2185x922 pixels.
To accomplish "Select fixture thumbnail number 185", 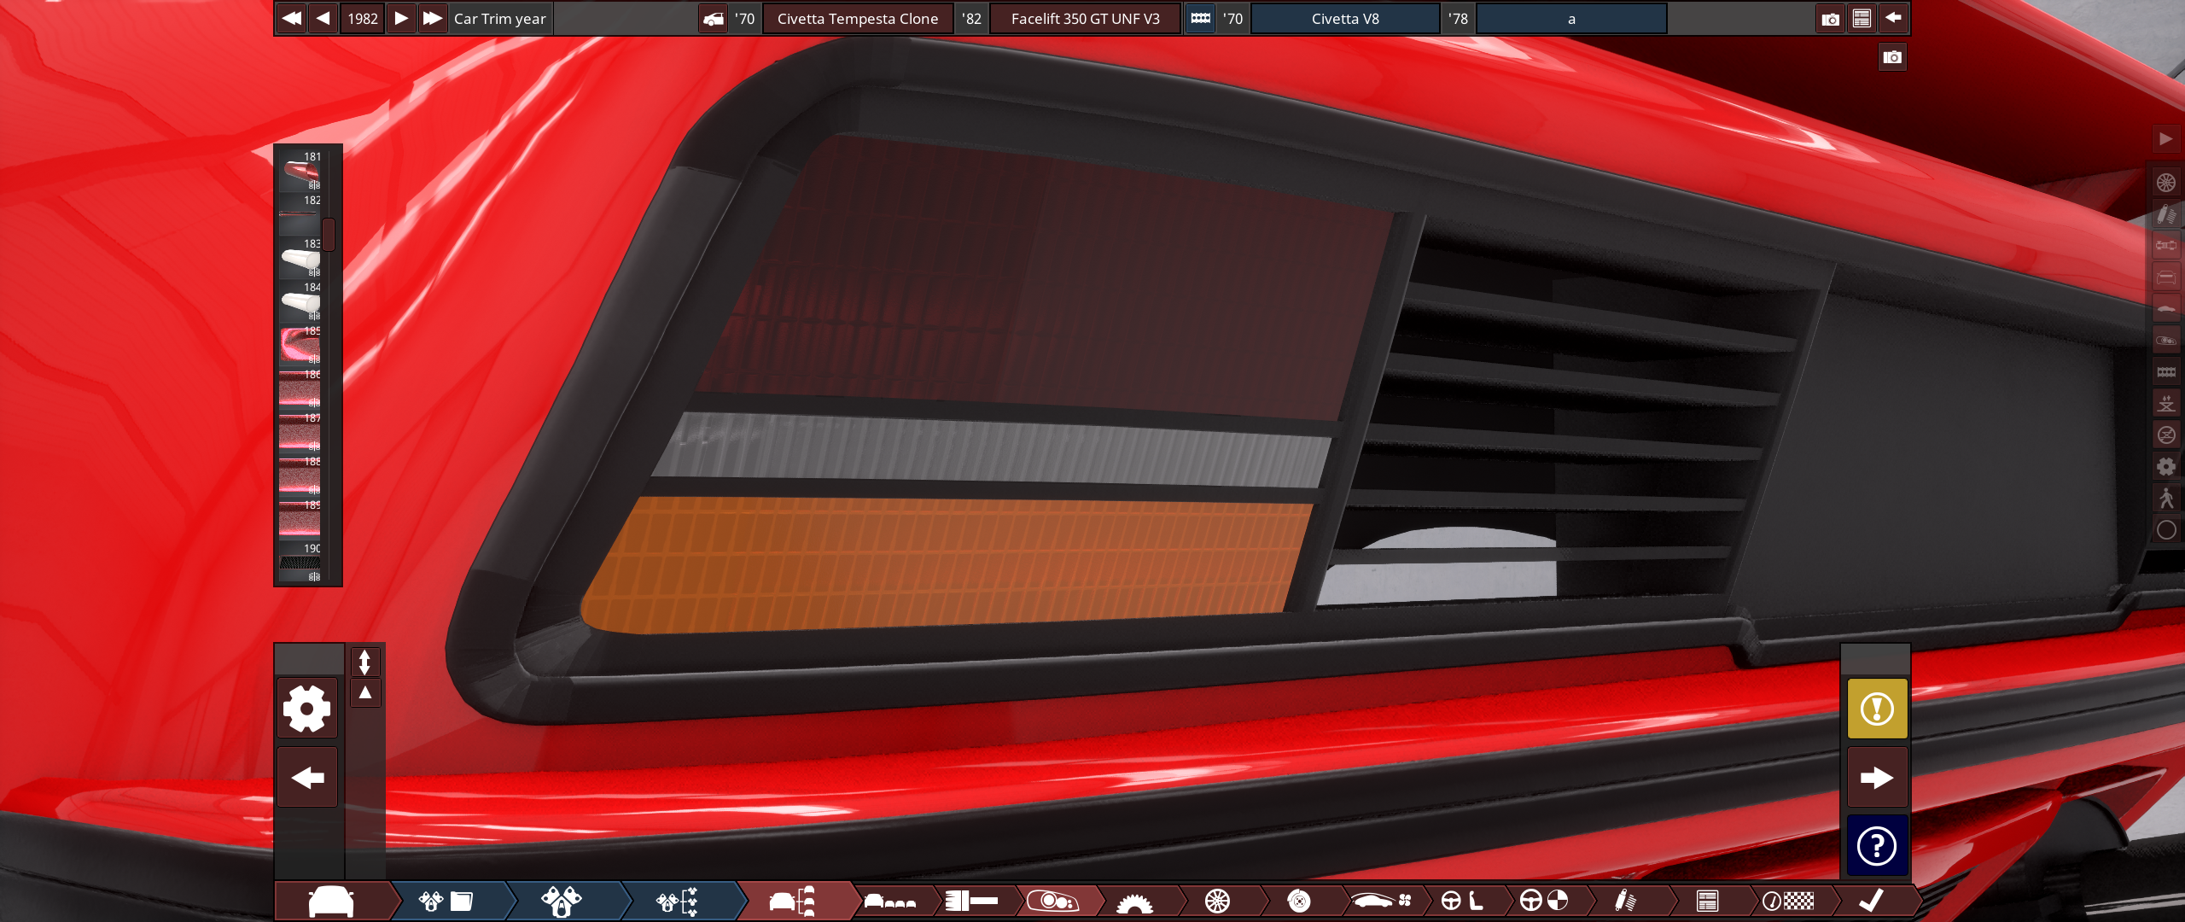I will pyautogui.click(x=300, y=346).
